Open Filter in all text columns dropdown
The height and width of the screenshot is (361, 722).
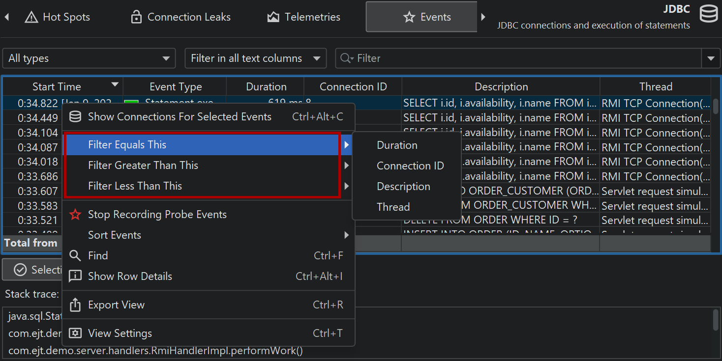(255, 58)
